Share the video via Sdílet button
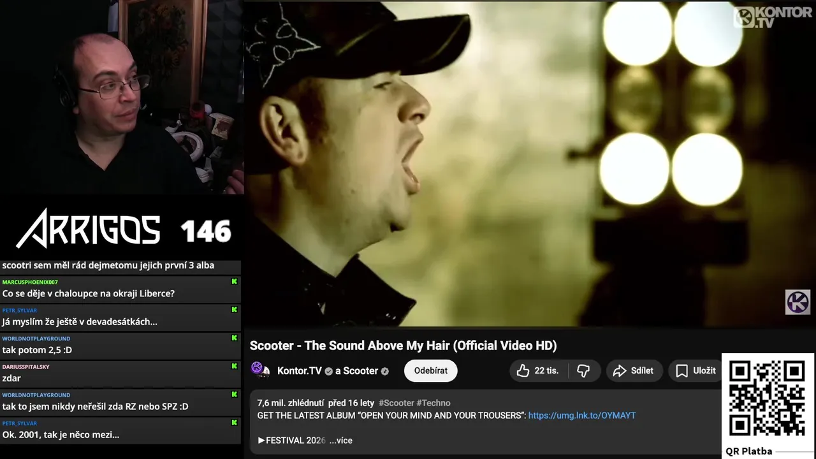This screenshot has width=816, height=459. pos(634,370)
